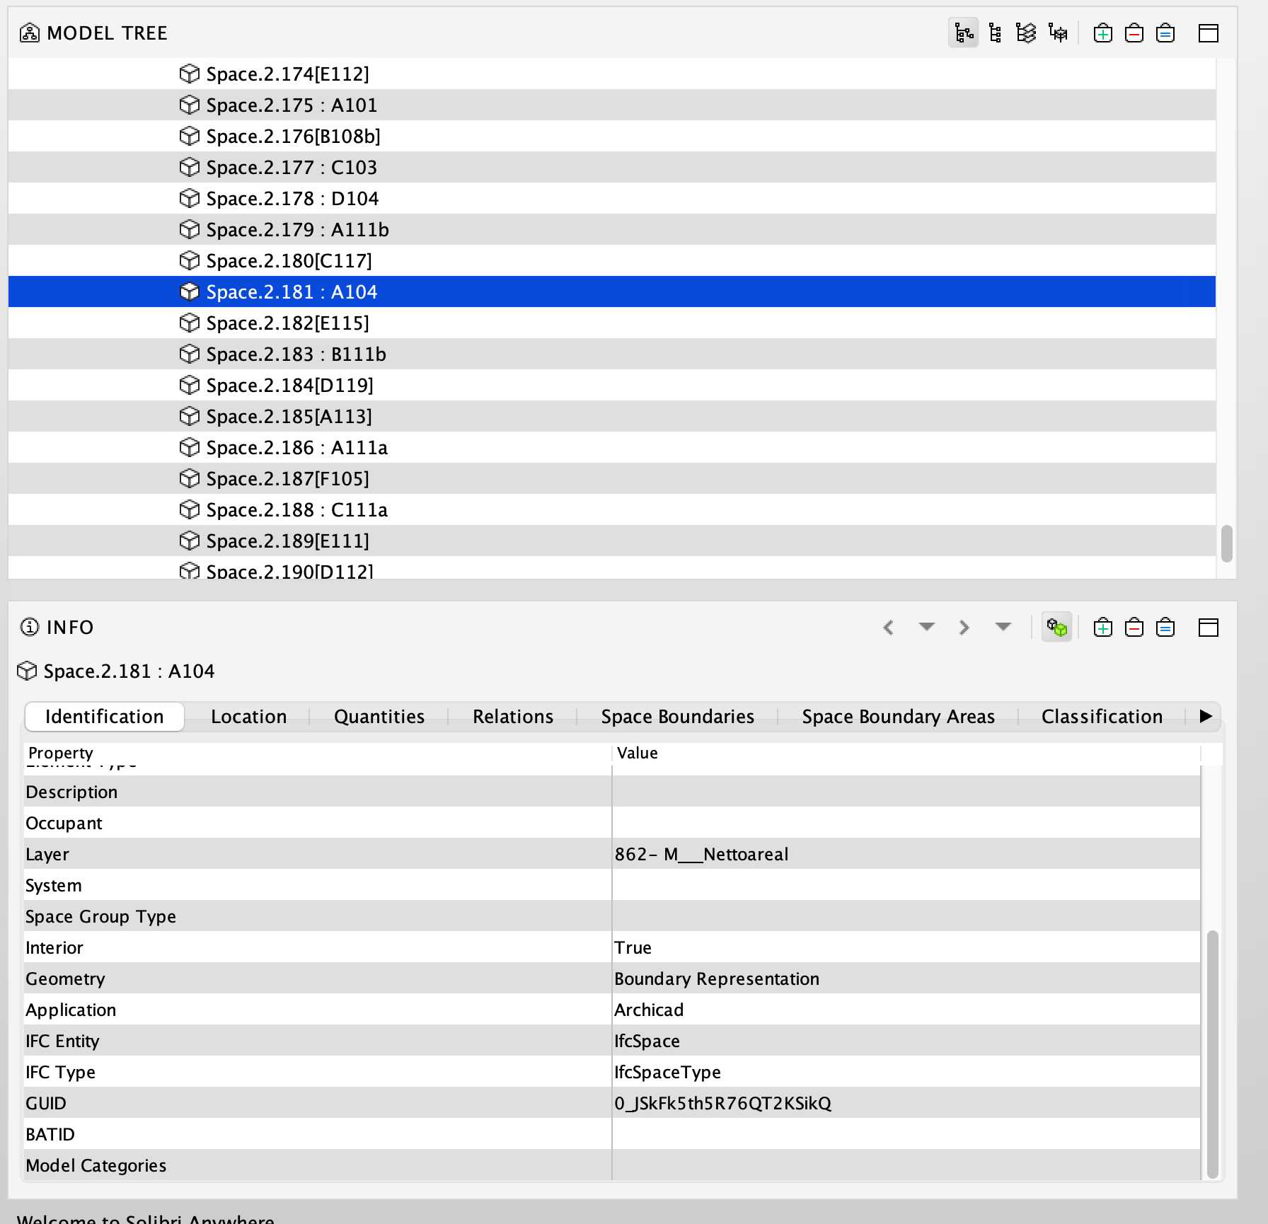This screenshot has width=1268, height=1224.
Task: Open the Model Tree panel window-mode icon
Action: 1208,33
